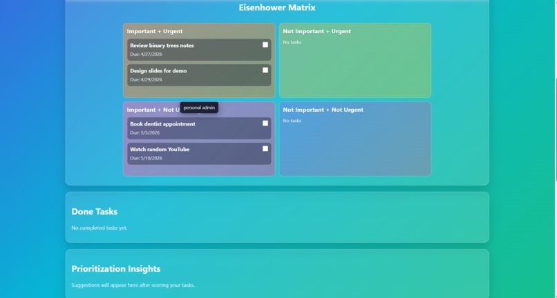
Task: Mark Design slides for demo as done
Action: tap(265, 70)
